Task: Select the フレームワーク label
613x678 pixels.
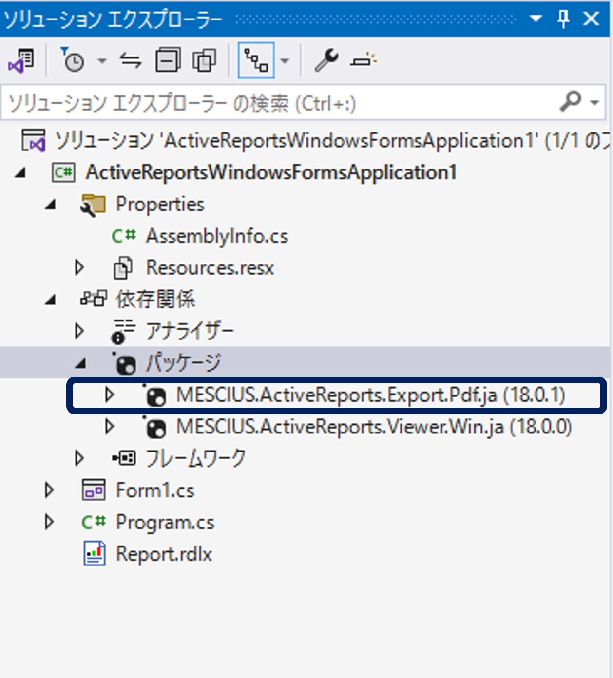Action: tap(196, 458)
